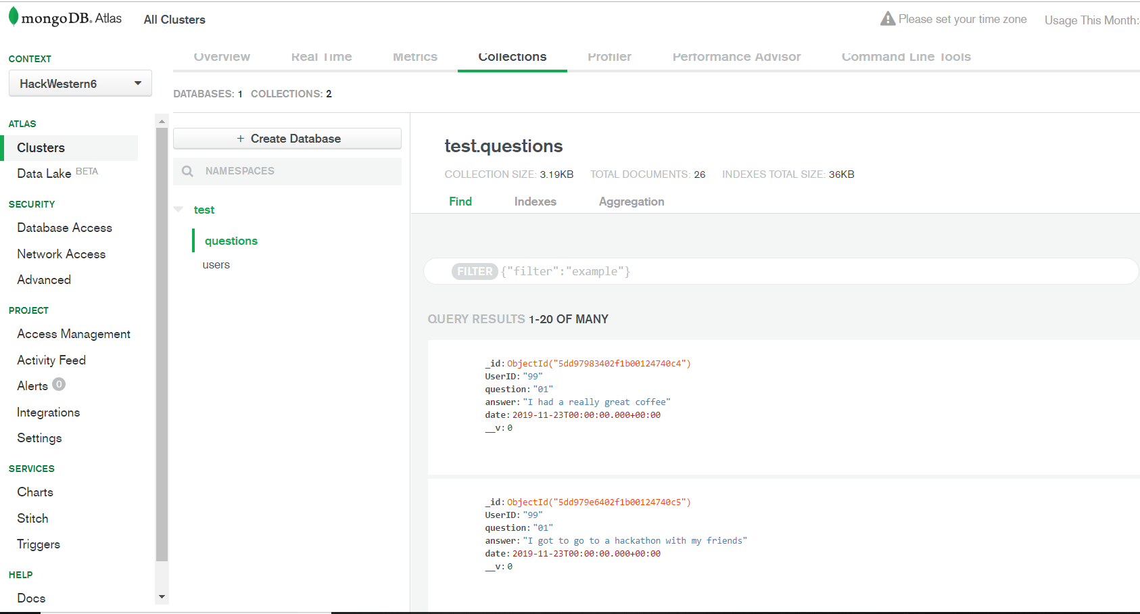Go to Network Access
Screen dimensions: 1140x614
pyautogui.click(x=62, y=254)
